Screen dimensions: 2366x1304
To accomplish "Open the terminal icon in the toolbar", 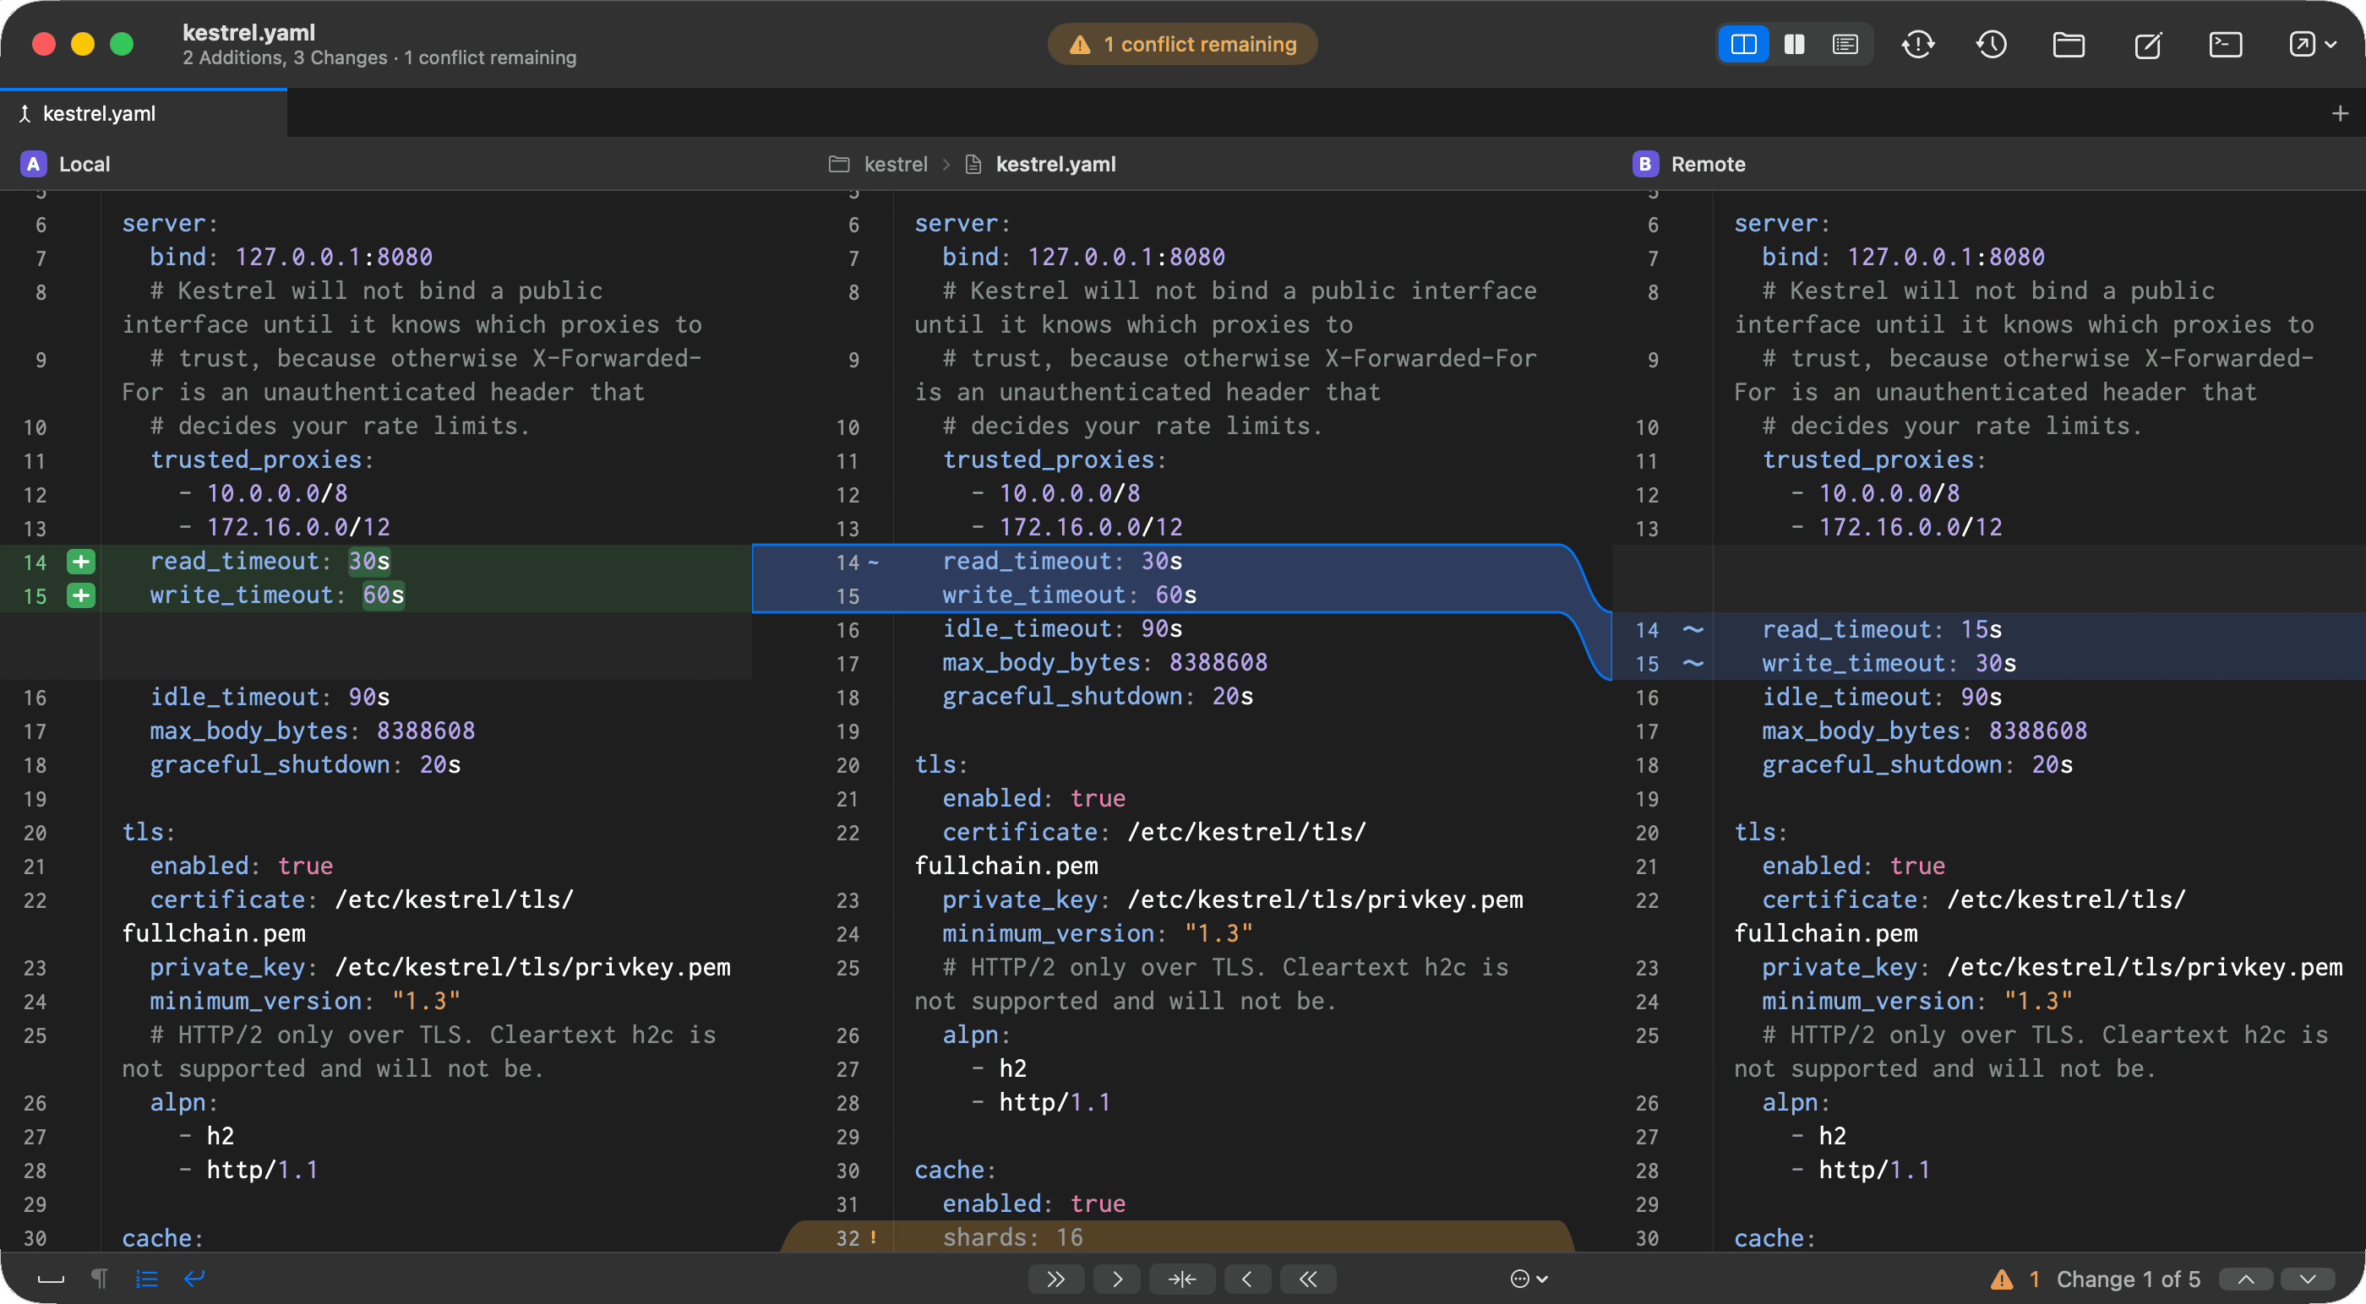I will point(2226,44).
